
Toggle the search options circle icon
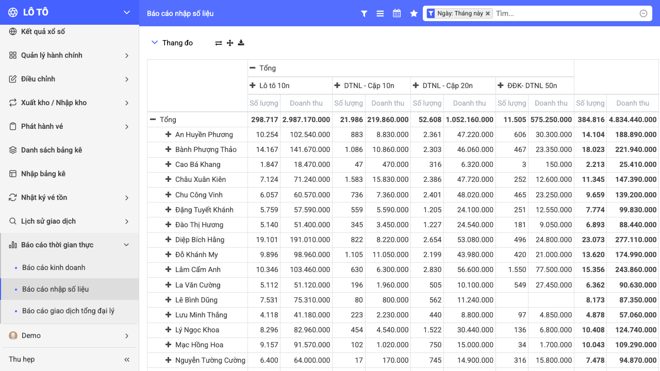[643, 13]
